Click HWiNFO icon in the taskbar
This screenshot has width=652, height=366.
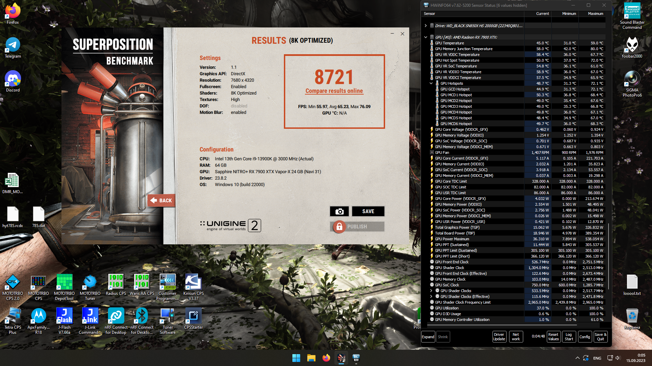356,358
